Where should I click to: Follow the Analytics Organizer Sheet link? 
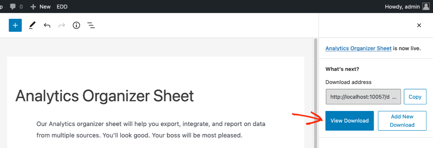[358, 49]
